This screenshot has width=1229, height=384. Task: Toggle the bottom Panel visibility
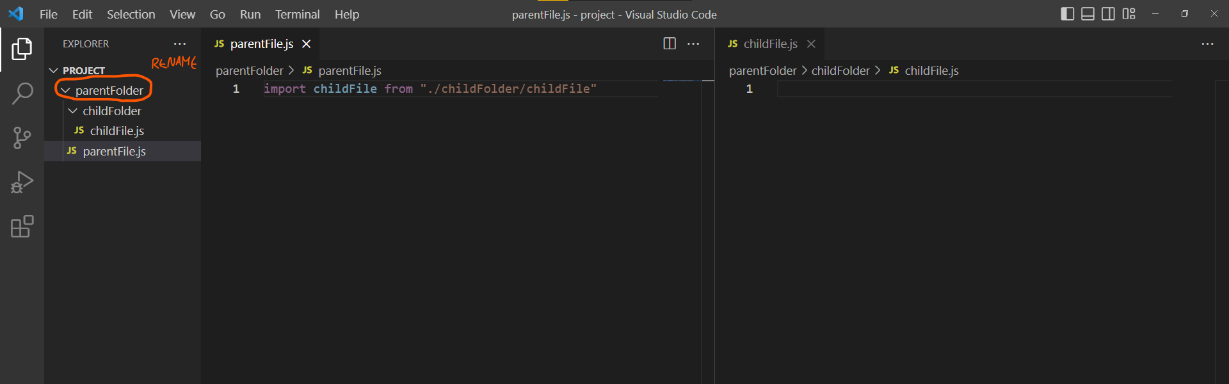point(1088,14)
